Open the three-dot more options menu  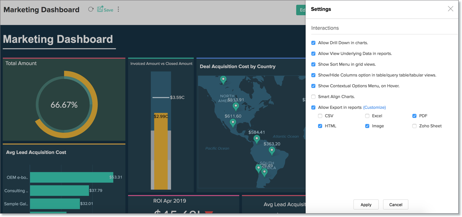click(118, 9)
